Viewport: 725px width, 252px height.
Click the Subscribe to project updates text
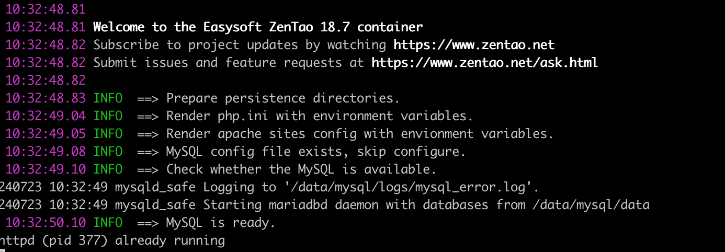(x=240, y=44)
